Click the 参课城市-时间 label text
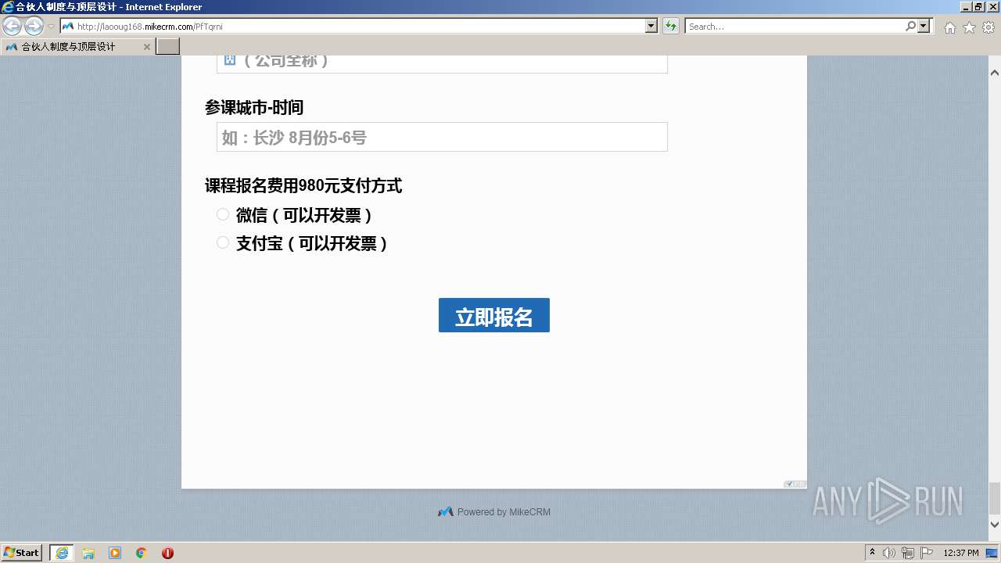 (x=254, y=107)
